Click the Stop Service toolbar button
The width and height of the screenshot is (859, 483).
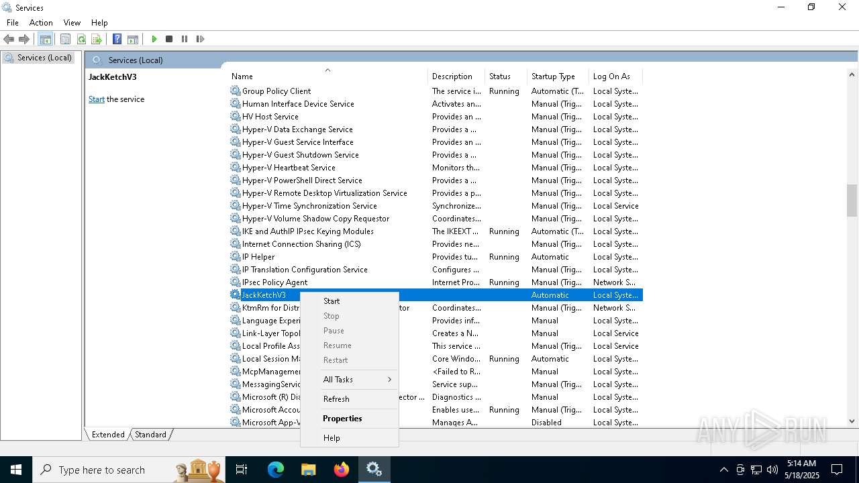click(169, 39)
